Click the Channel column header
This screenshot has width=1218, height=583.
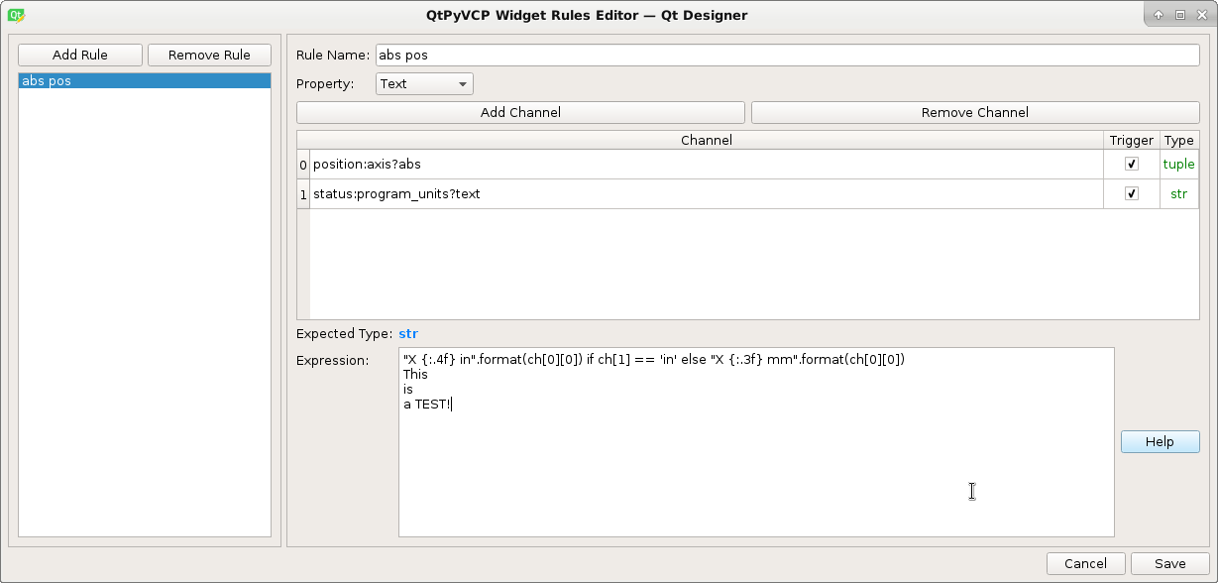pyautogui.click(x=707, y=140)
